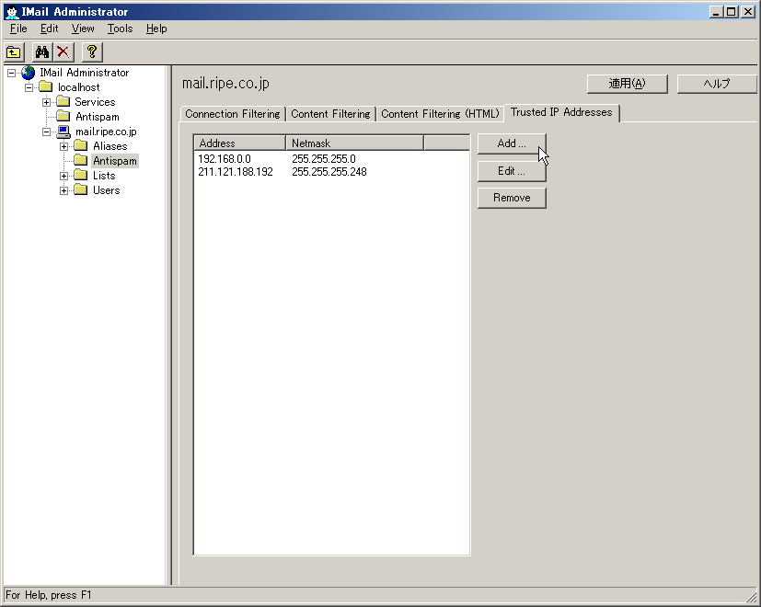
Task: Select the Aliases tree label
Action: (110, 146)
